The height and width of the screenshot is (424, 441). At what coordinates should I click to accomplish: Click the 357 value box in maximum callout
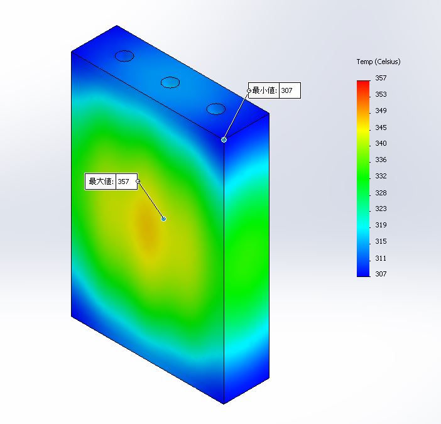pos(124,182)
